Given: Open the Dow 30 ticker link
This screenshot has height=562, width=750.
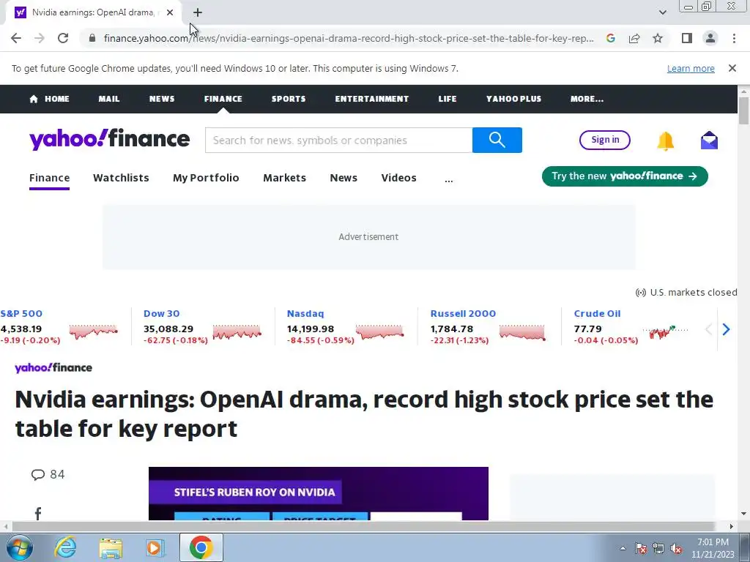Looking at the screenshot, I should [162, 313].
